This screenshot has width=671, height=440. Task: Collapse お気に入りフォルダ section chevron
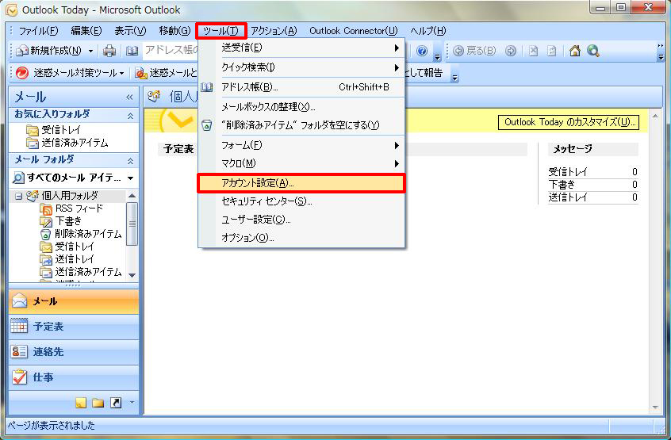pos(131,116)
